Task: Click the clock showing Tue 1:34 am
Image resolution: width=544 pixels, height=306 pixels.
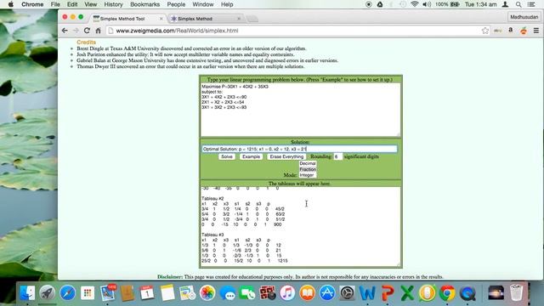Action: click(x=480, y=4)
